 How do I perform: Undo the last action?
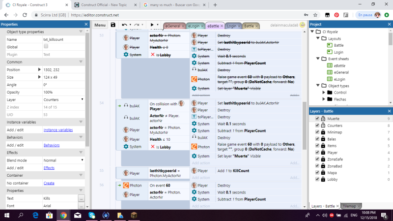pyautogui.click(x=124, y=25)
